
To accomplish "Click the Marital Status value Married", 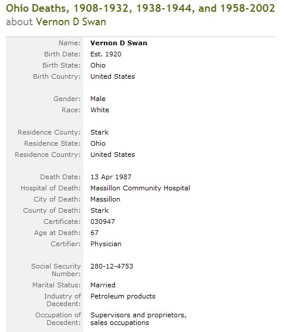I will [103, 285].
